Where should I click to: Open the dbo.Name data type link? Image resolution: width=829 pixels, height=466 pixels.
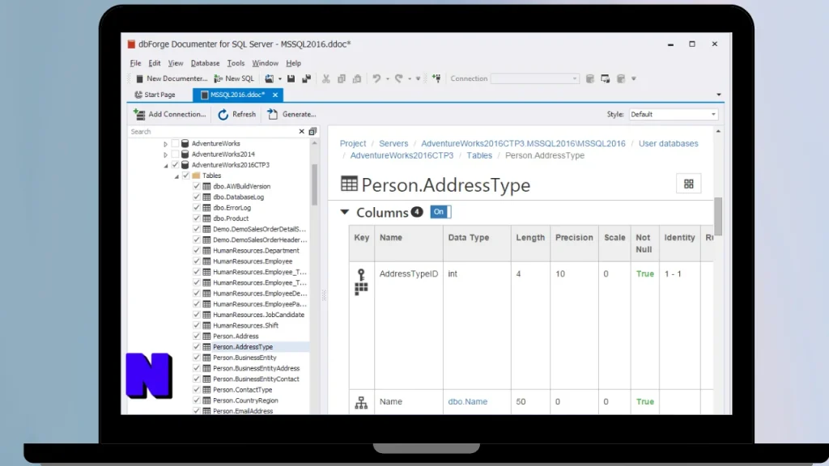click(468, 401)
